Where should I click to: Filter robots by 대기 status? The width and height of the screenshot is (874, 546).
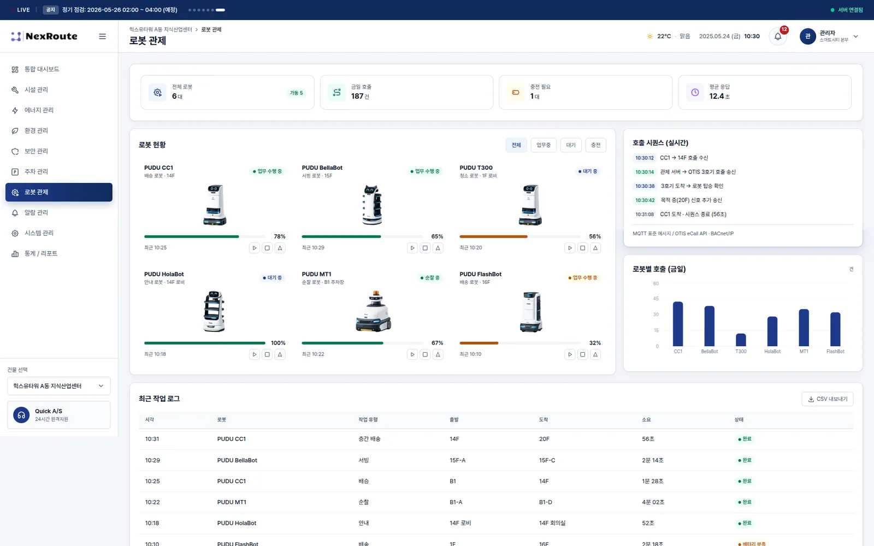571,145
